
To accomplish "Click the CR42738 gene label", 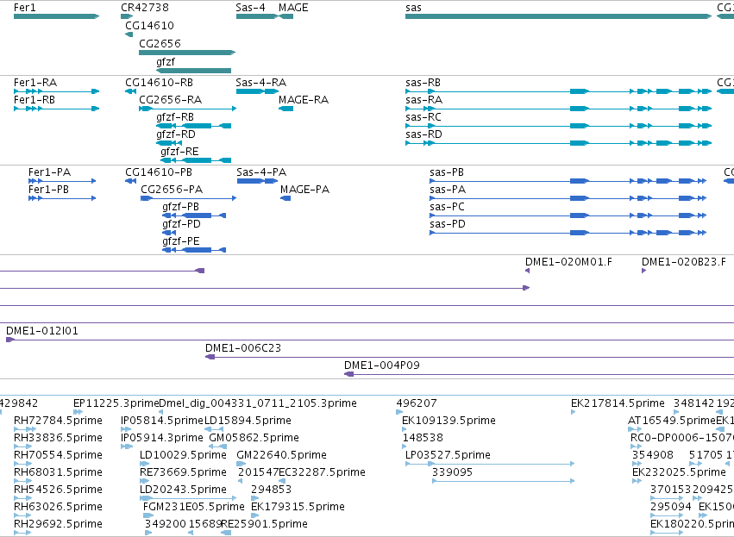I will pos(145,8).
